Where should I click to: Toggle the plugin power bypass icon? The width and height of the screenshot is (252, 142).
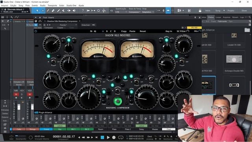click(36, 31)
